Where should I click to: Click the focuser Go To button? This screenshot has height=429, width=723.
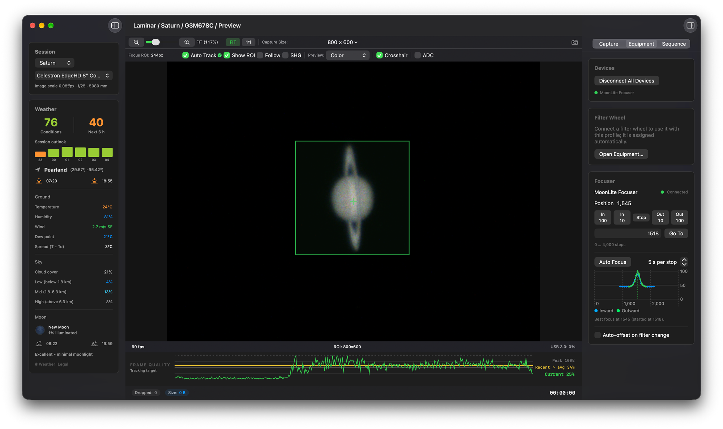(676, 233)
